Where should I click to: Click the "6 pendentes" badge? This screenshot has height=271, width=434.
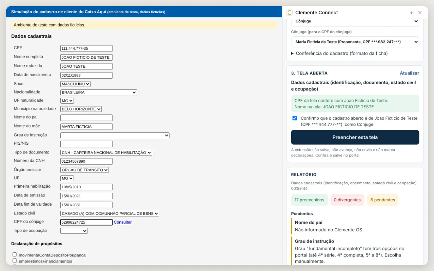coord(383,200)
